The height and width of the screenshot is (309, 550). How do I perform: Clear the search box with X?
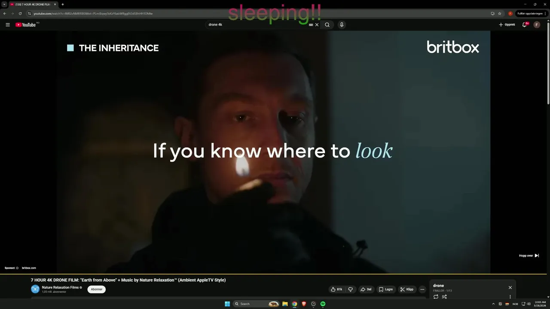317,25
